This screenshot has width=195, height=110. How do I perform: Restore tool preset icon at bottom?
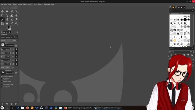point(7,104)
